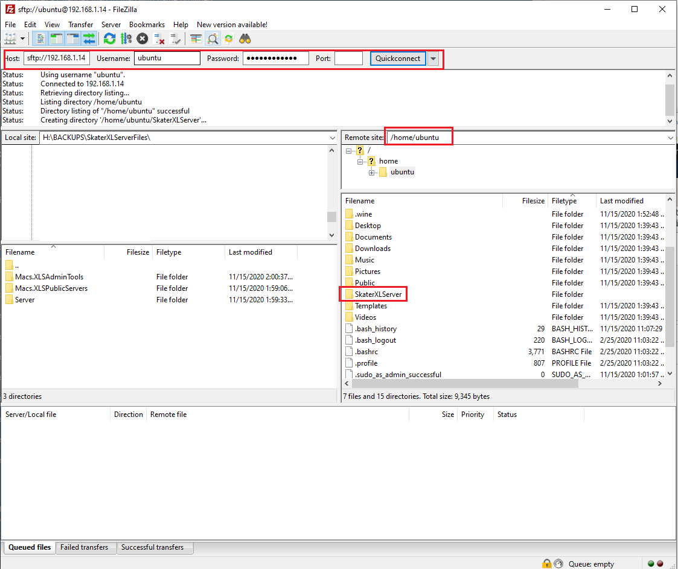This screenshot has height=569, width=678.
Task: Refresh file and folder lists
Action: tap(110, 39)
